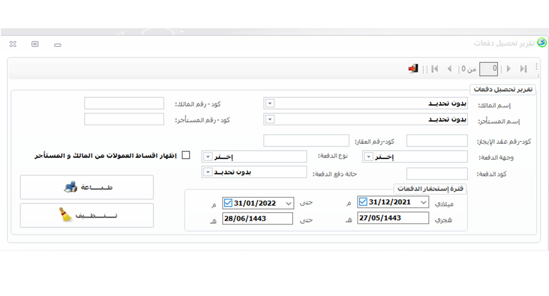
Task: Click the كود-رقم العقار text field
Action: pos(306,141)
